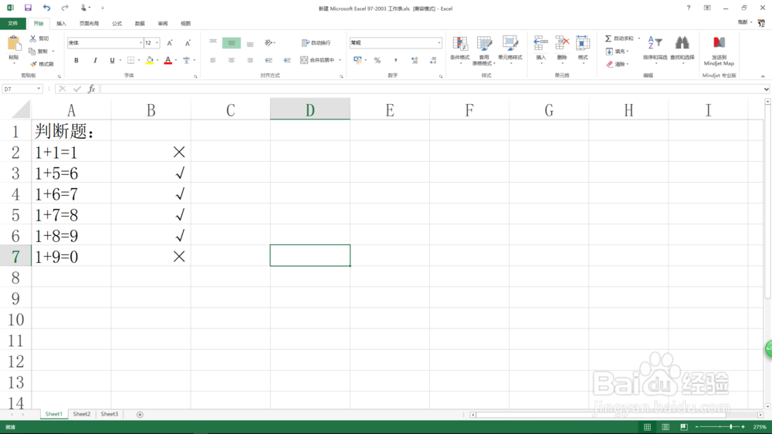Screen dimensions: 772x434
Task: Click the 填充 Fill button
Action: pyautogui.click(x=617, y=51)
